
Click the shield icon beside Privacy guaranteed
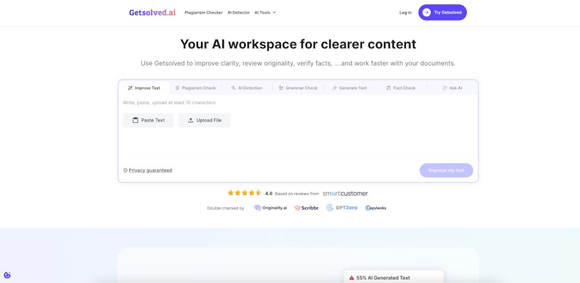(x=126, y=170)
